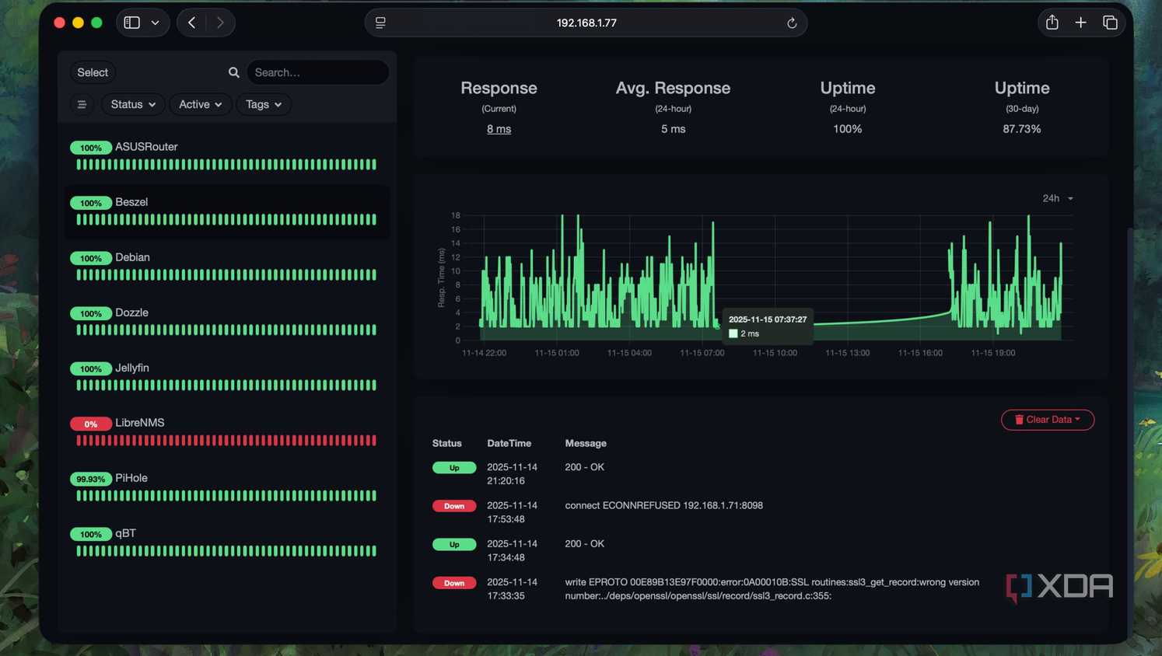Click the write EPROTO SSL error message
The width and height of the screenshot is (1162, 656).
[x=772, y=589]
